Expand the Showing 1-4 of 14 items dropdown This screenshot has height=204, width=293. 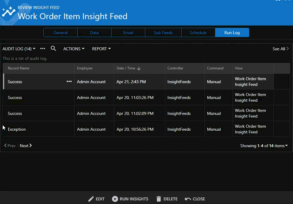pos(264,146)
